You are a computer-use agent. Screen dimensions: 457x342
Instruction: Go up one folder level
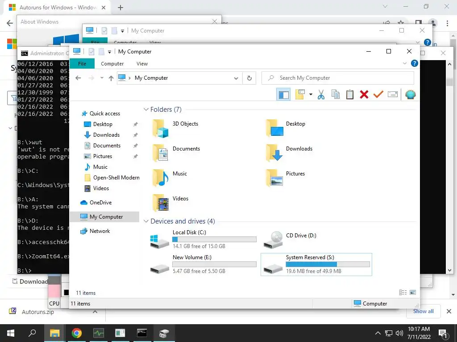111,78
